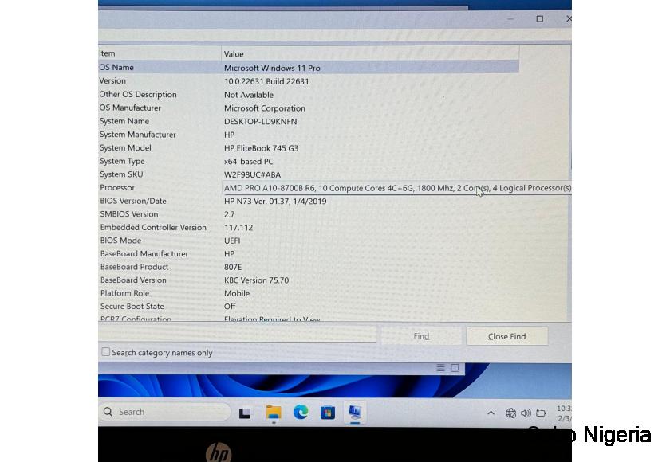This screenshot has height=462, width=670.
Task: Show hidden icons with tray chevron
Action: pos(491,413)
